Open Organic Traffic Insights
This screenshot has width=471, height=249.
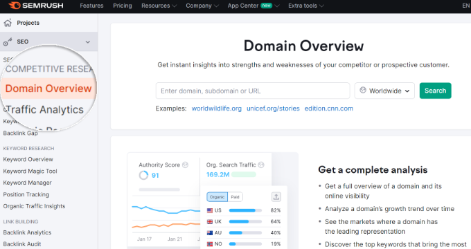coord(34,206)
